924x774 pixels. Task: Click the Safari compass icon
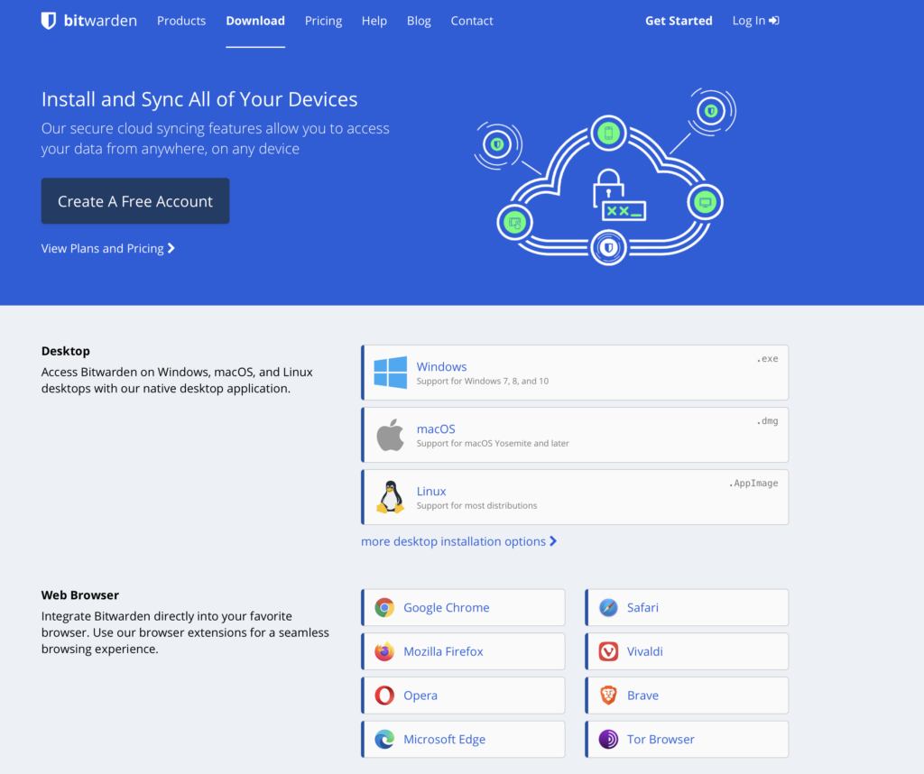[608, 607]
